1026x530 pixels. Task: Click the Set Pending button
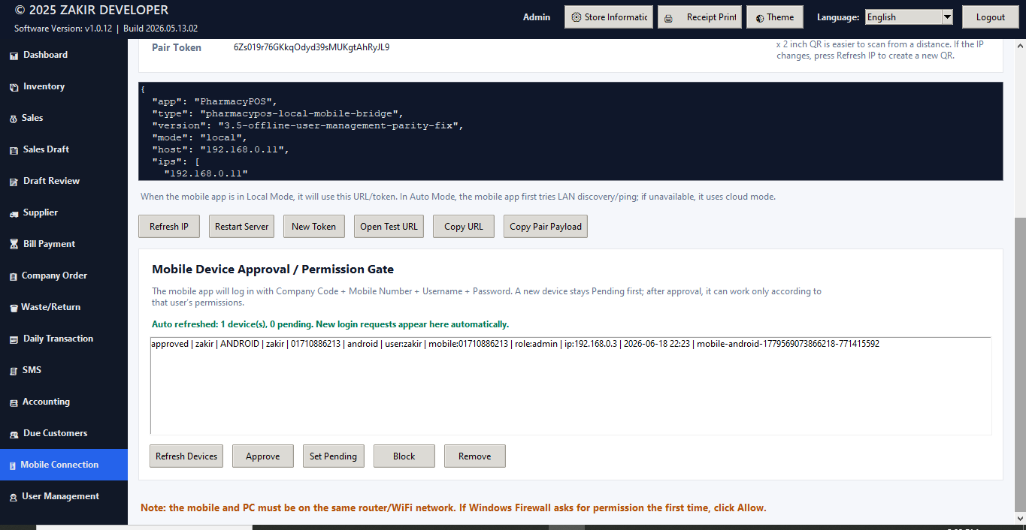(x=334, y=456)
